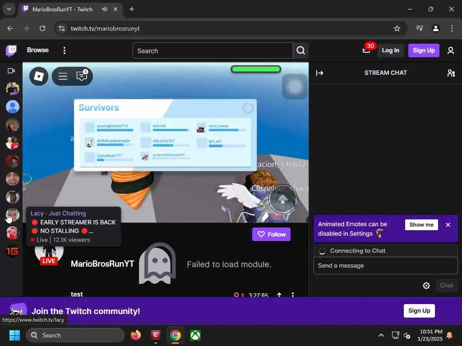Click the MarioBrosRunYT channel name
Viewport: 462px width, 346px height.
pos(102,264)
